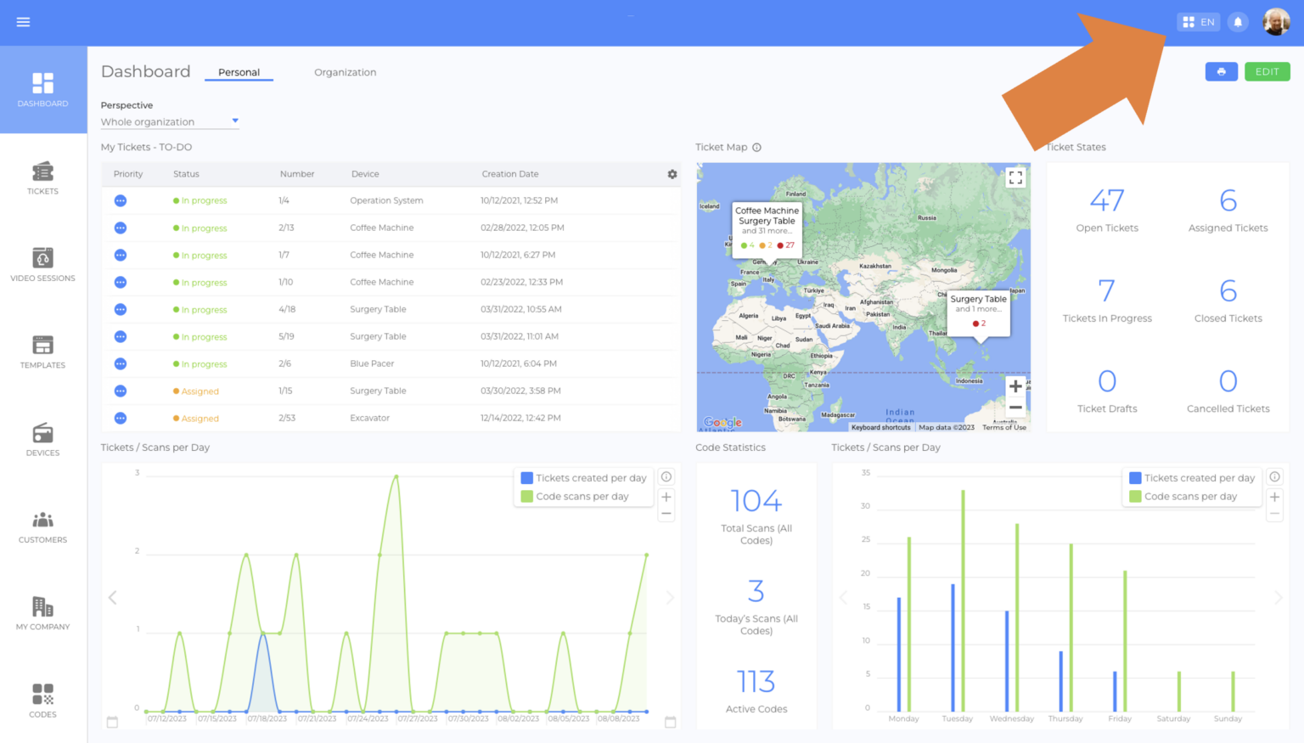Screen dimensions: 1304x743
Task: Zoom in the line chart with plus
Action: coord(666,497)
